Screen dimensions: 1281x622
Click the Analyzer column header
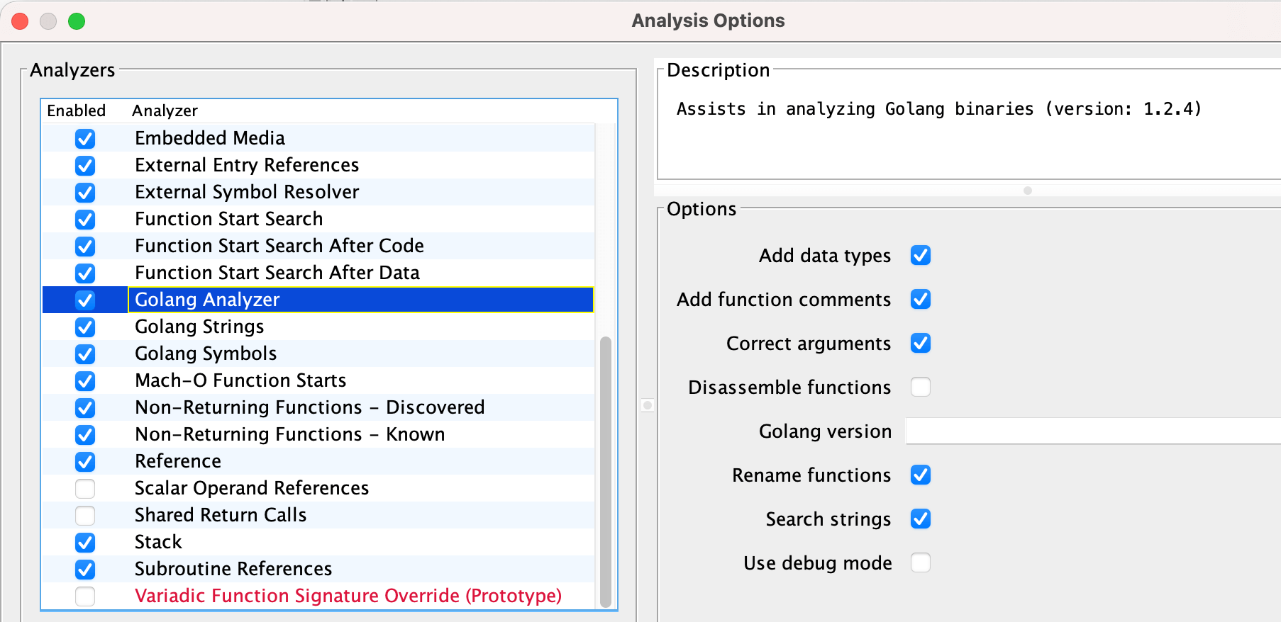tap(165, 111)
